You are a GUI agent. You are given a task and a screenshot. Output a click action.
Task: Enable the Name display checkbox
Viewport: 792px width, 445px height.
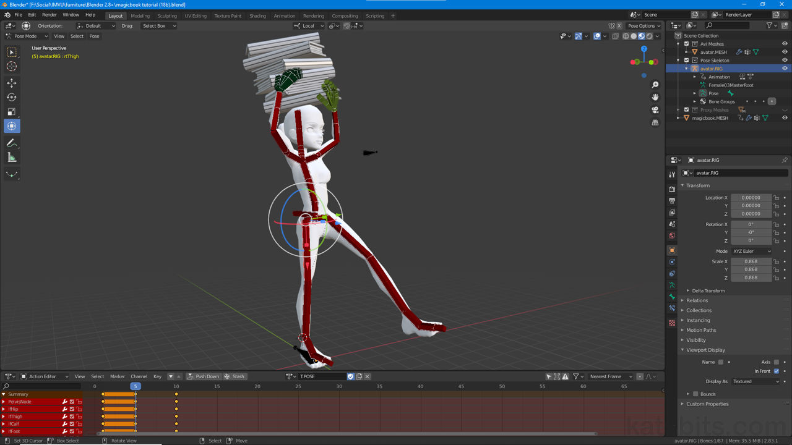click(721, 362)
